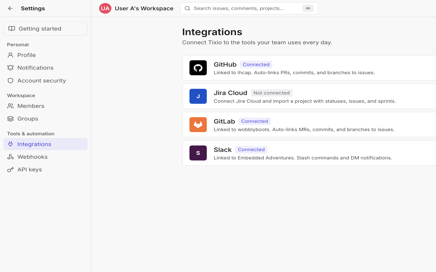Click the 'Personal' section label
This screenshot has height=272, width=436.
[18, 45]
